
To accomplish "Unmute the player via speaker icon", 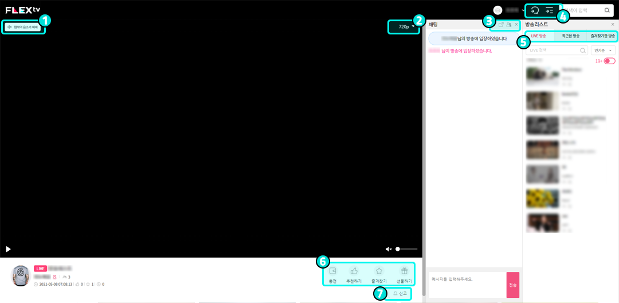I will [389, 249].
